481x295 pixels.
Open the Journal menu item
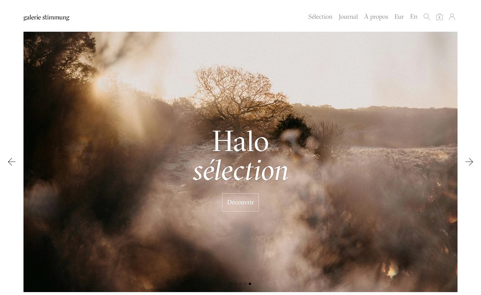348,17
